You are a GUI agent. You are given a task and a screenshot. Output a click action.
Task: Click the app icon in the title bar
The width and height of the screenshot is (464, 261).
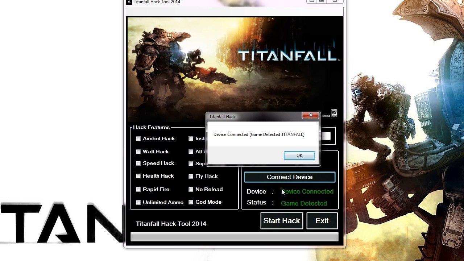pos(129,2)
